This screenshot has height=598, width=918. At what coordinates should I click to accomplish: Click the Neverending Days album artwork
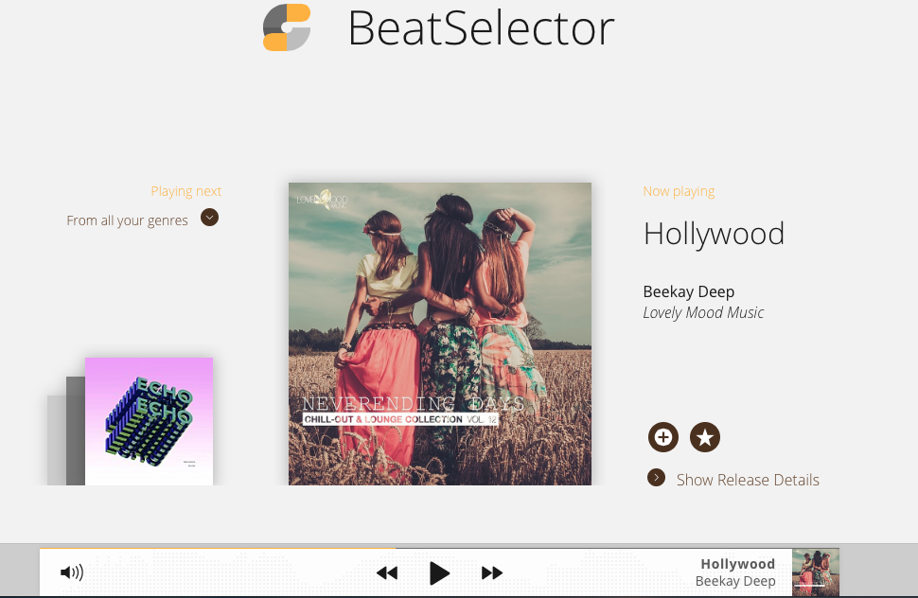coord(440,333)
